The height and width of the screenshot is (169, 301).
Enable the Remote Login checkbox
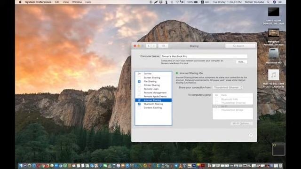[139, 89]
